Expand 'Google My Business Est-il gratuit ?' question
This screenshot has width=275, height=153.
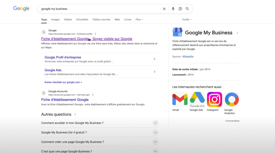click(155, 132)
